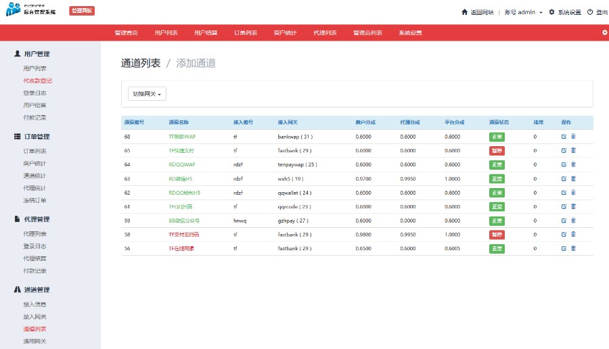Edit channel 64 RDQQWAP

pos(564,164)
